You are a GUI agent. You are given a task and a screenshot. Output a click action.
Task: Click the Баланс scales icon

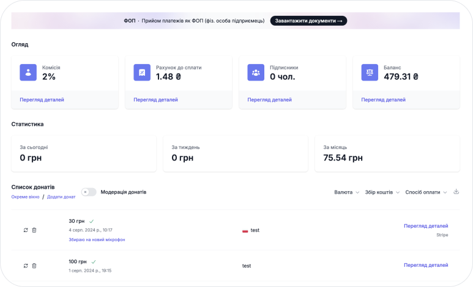(370, 73)
